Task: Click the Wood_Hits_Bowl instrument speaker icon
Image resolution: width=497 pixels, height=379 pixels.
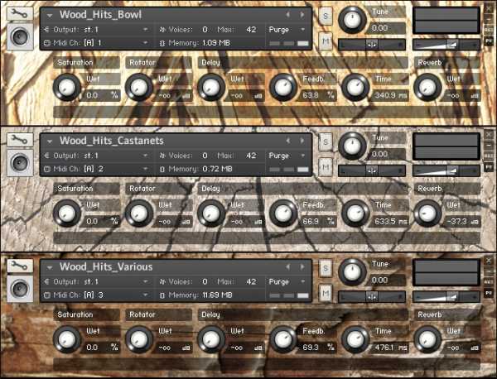Action: tap(20, 36)
